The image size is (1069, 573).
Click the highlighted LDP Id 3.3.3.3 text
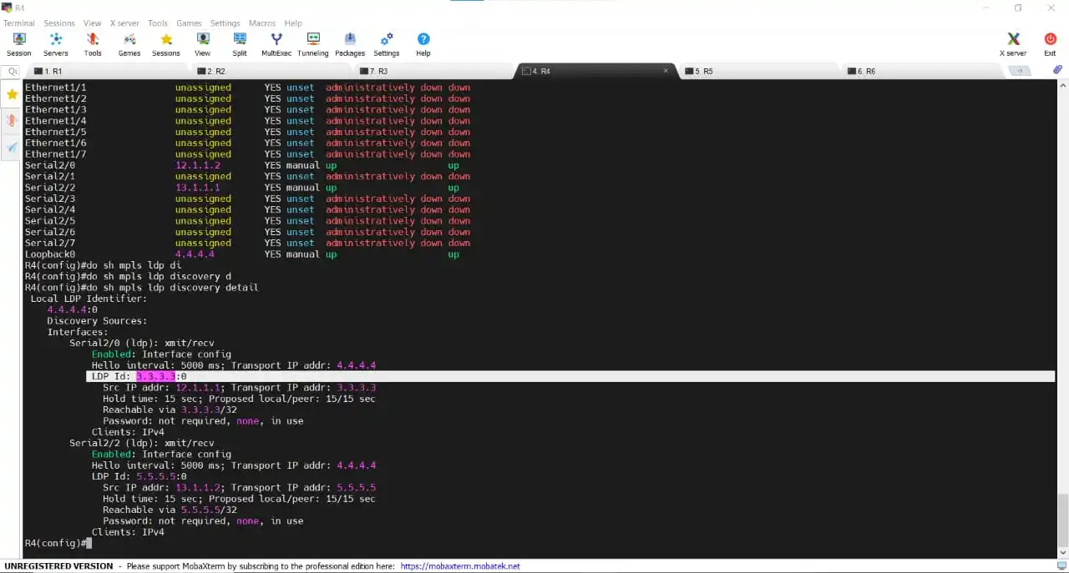pyautogui.click(x=156, y=376)
